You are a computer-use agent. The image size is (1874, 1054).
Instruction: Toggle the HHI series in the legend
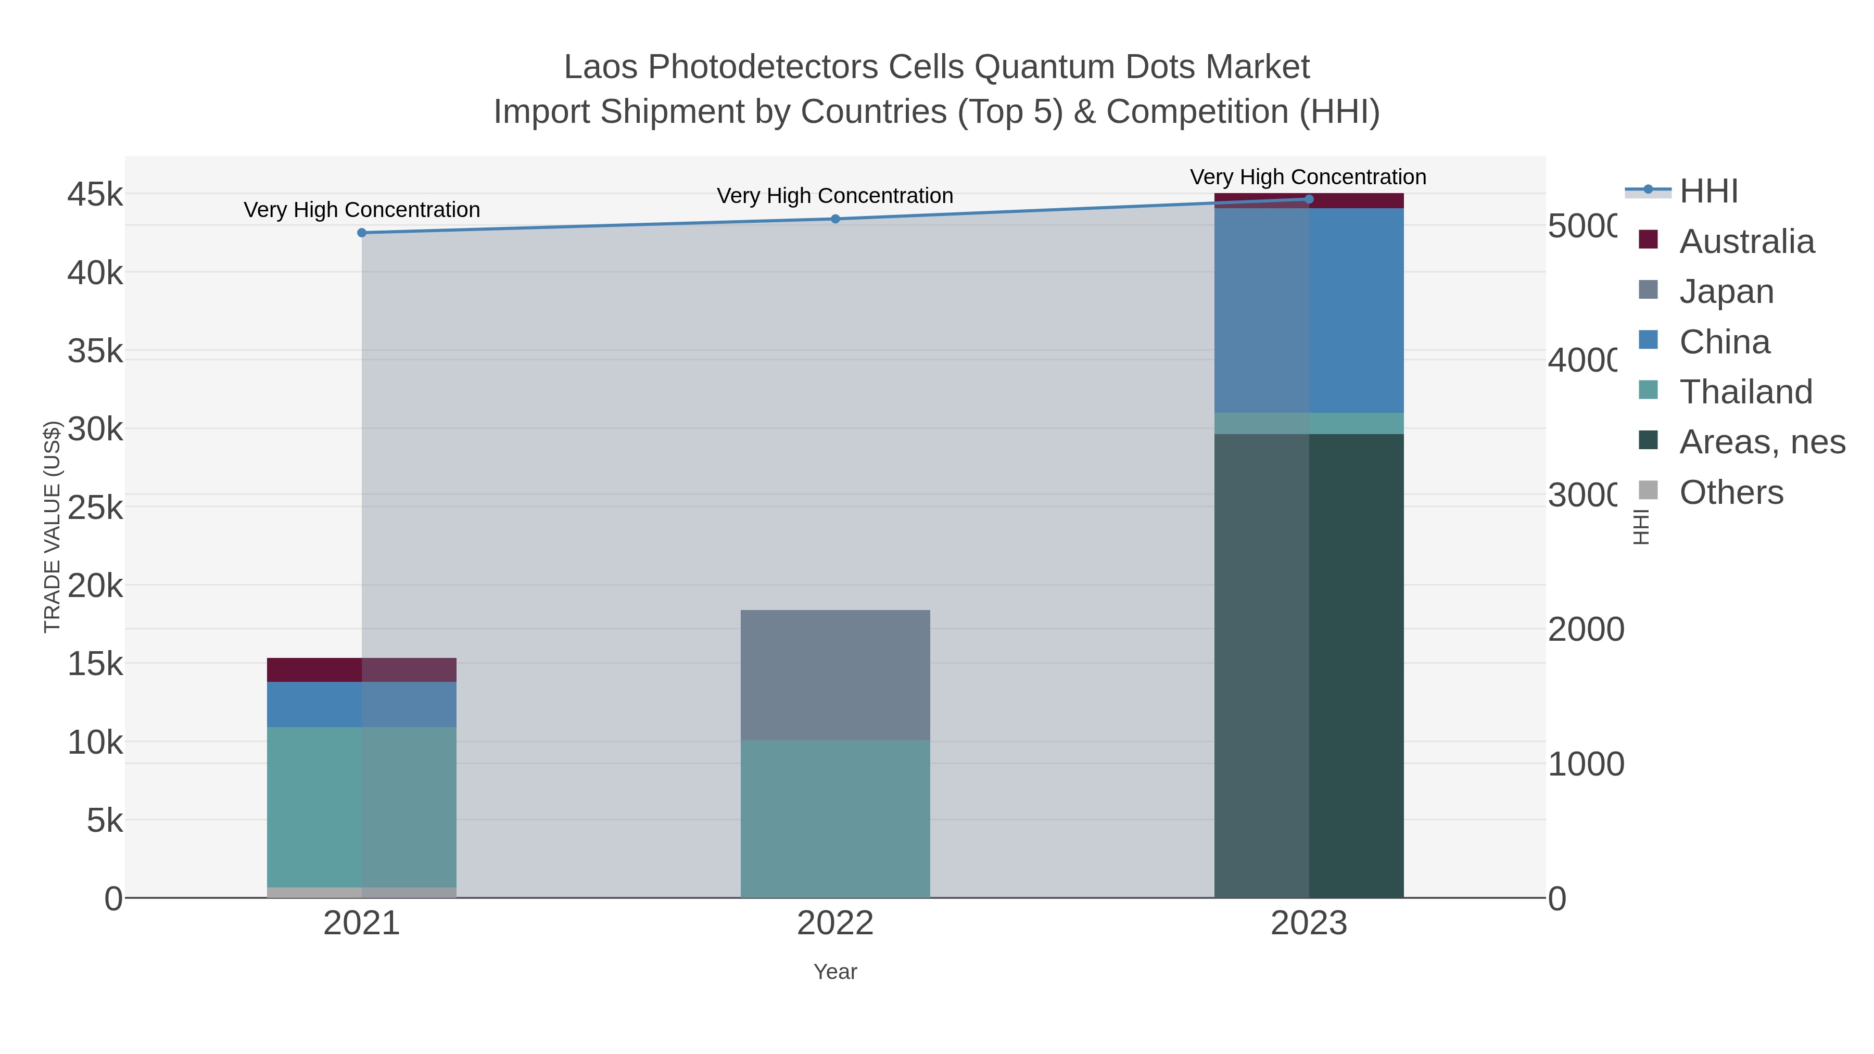[1681, 192]
